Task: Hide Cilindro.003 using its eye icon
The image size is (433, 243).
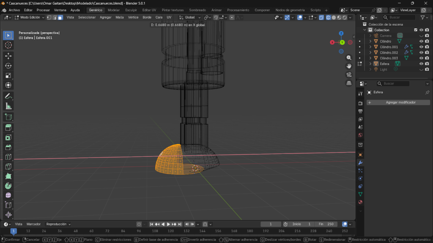Action: tap(421, 58)
